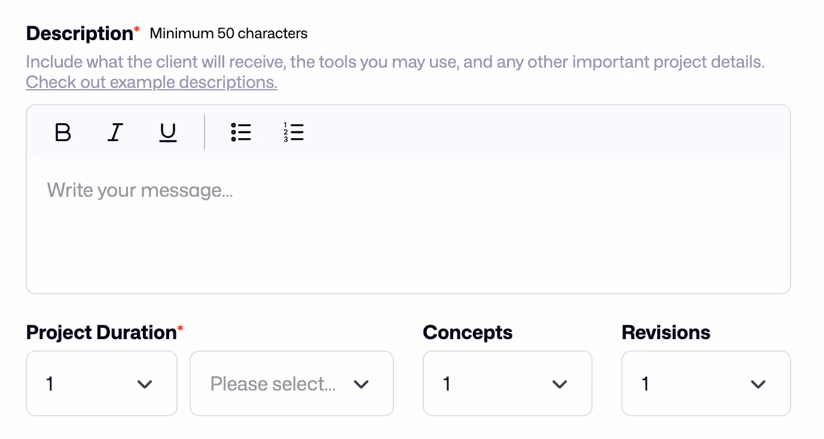Image resolution: width=824 pixels, height=439 pixels.
Task: Click the 'Project Duration' label
Action: (x=101, y=333)
